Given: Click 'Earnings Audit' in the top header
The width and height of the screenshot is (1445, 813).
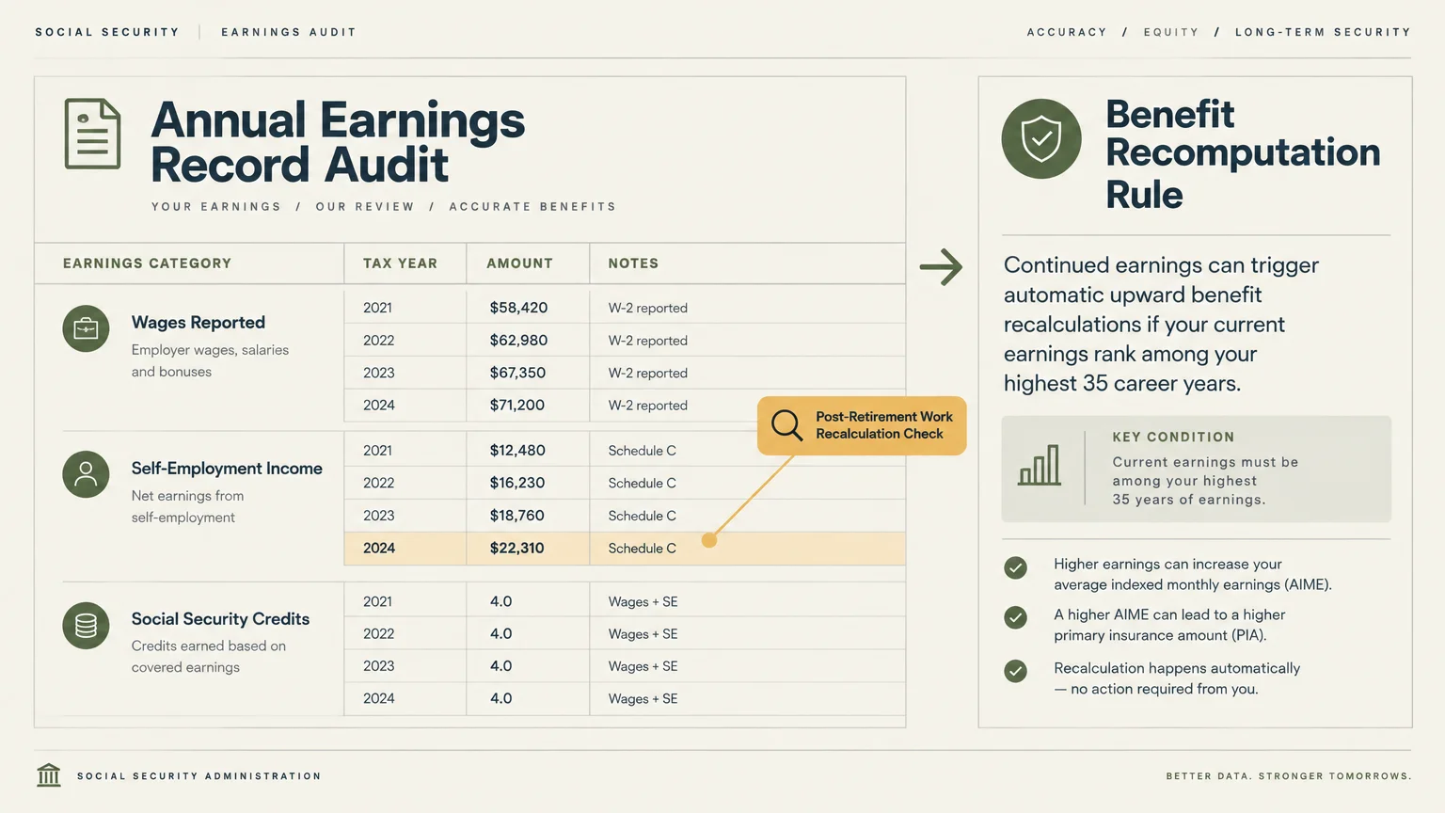Looking at the screenshot, I should coord(289,32).
